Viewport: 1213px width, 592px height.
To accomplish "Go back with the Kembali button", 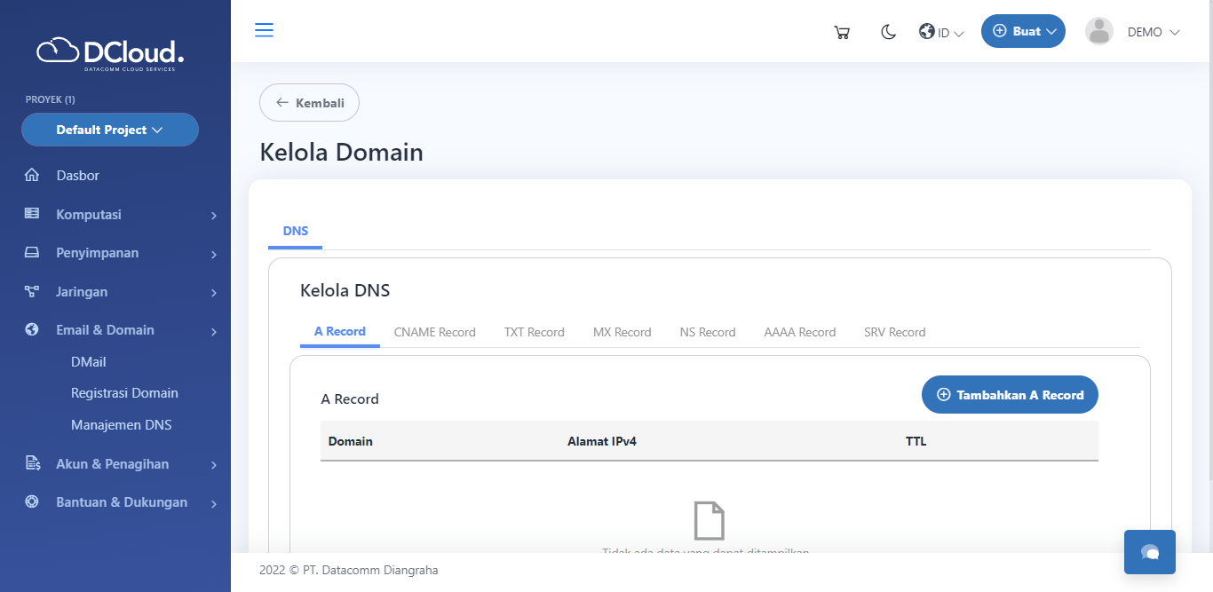I will coord(309,103).
